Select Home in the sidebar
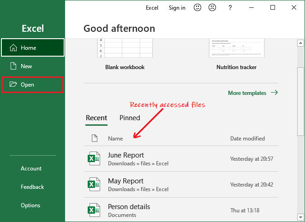Image resolution: width=305 pixels, height=222 pixels. (x=33, y=47)
